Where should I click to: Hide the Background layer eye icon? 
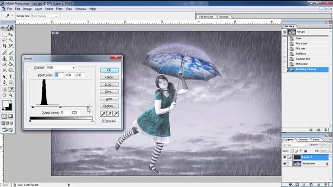click(x=285, y=164)
